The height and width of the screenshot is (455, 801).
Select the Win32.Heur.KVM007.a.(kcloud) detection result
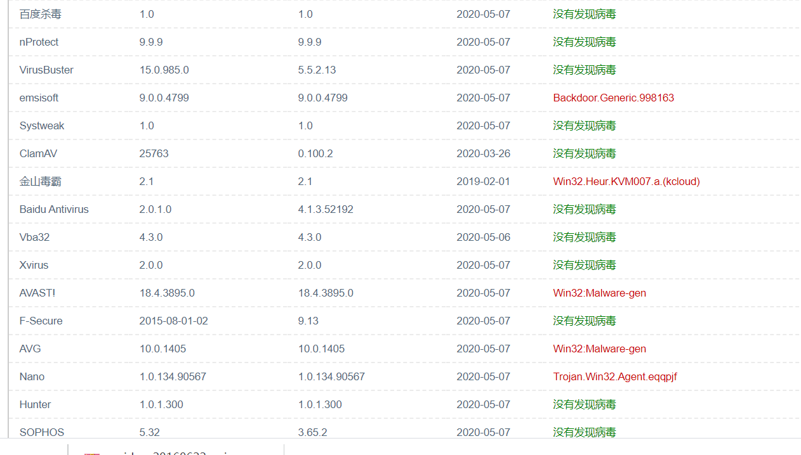coord(626,181)
